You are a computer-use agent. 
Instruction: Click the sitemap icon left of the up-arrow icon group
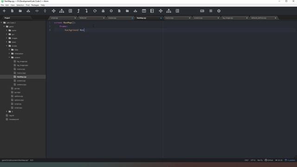coord(62,11)
